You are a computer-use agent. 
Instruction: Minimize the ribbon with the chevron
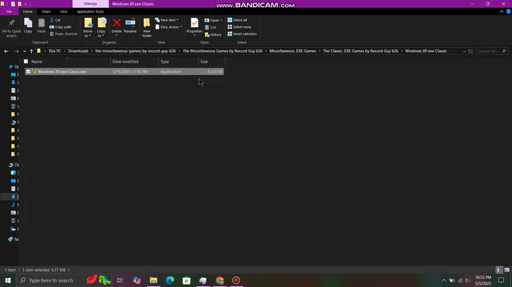tap(502, 11)
